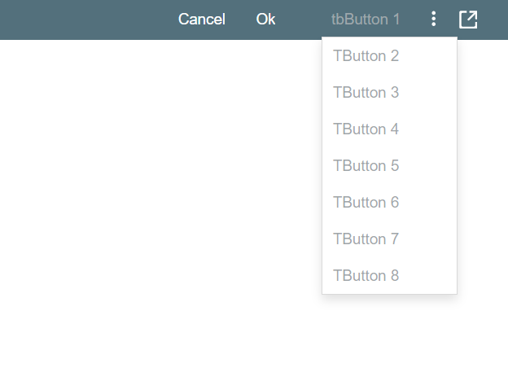Dismiss the dialog using Cancel

(x=202, y=20)
